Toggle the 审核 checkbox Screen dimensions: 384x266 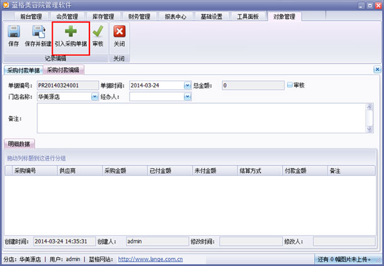click(290, 85)
